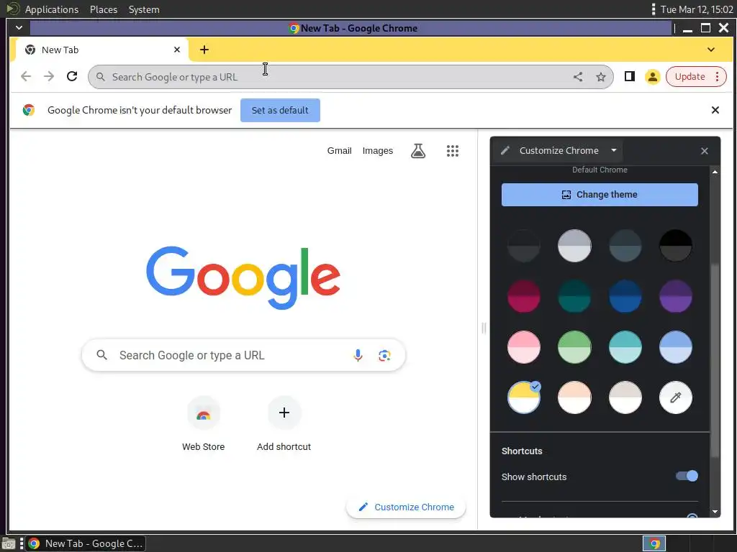
Task: Open the window menu arrow in title bar
Action: pyautogui.click(x=19, y=28)
